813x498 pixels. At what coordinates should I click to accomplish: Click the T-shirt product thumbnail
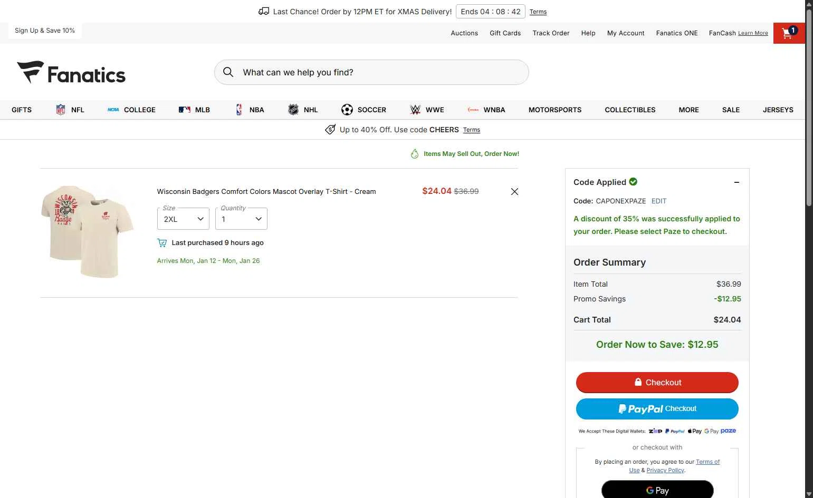pos(88,232)
